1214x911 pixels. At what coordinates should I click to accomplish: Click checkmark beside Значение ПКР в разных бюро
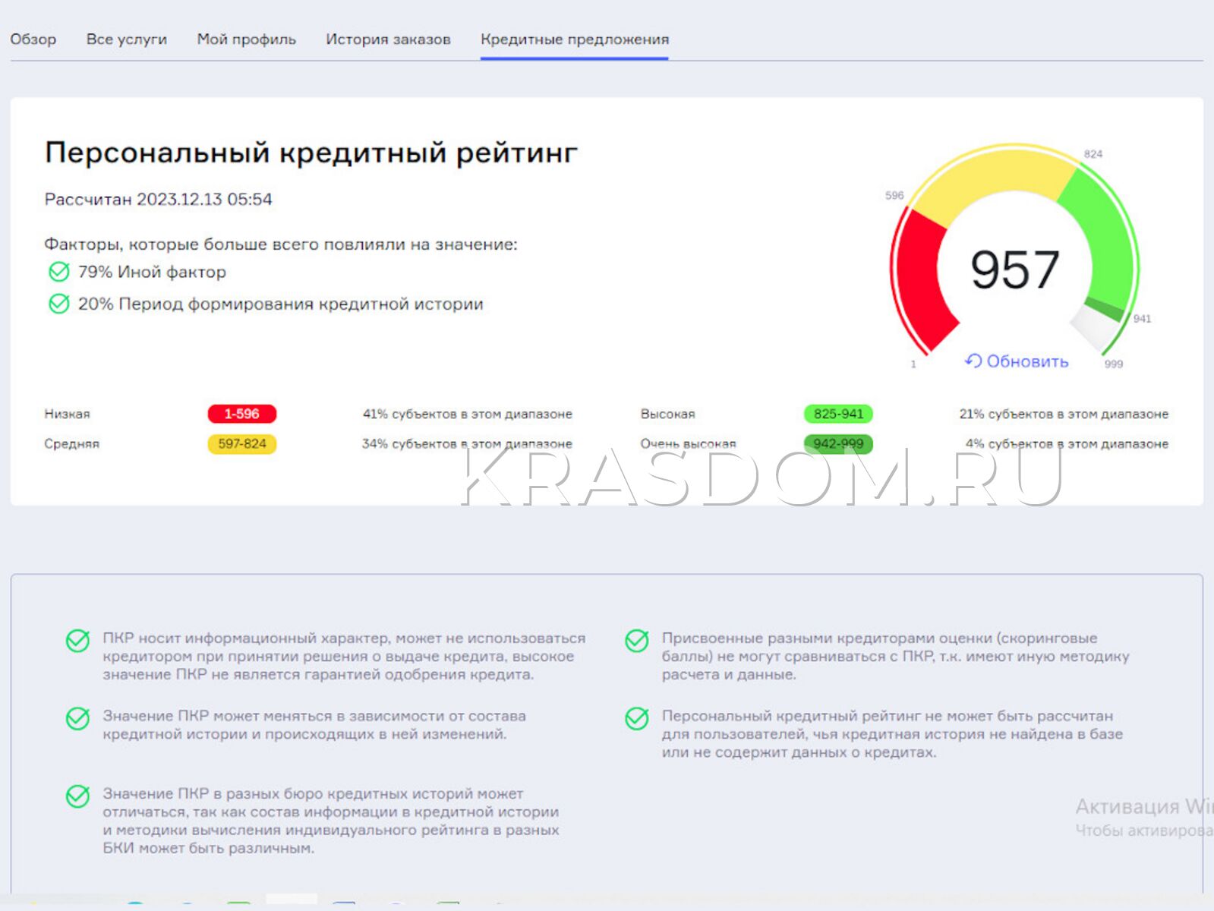pyautogui.click(x=77, y=796)
